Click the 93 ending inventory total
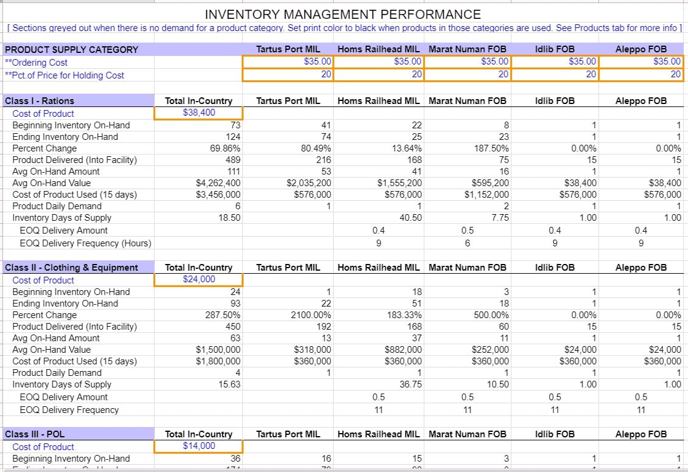The height and width of the screenshot is (472, 688). [x=235, y=304]
